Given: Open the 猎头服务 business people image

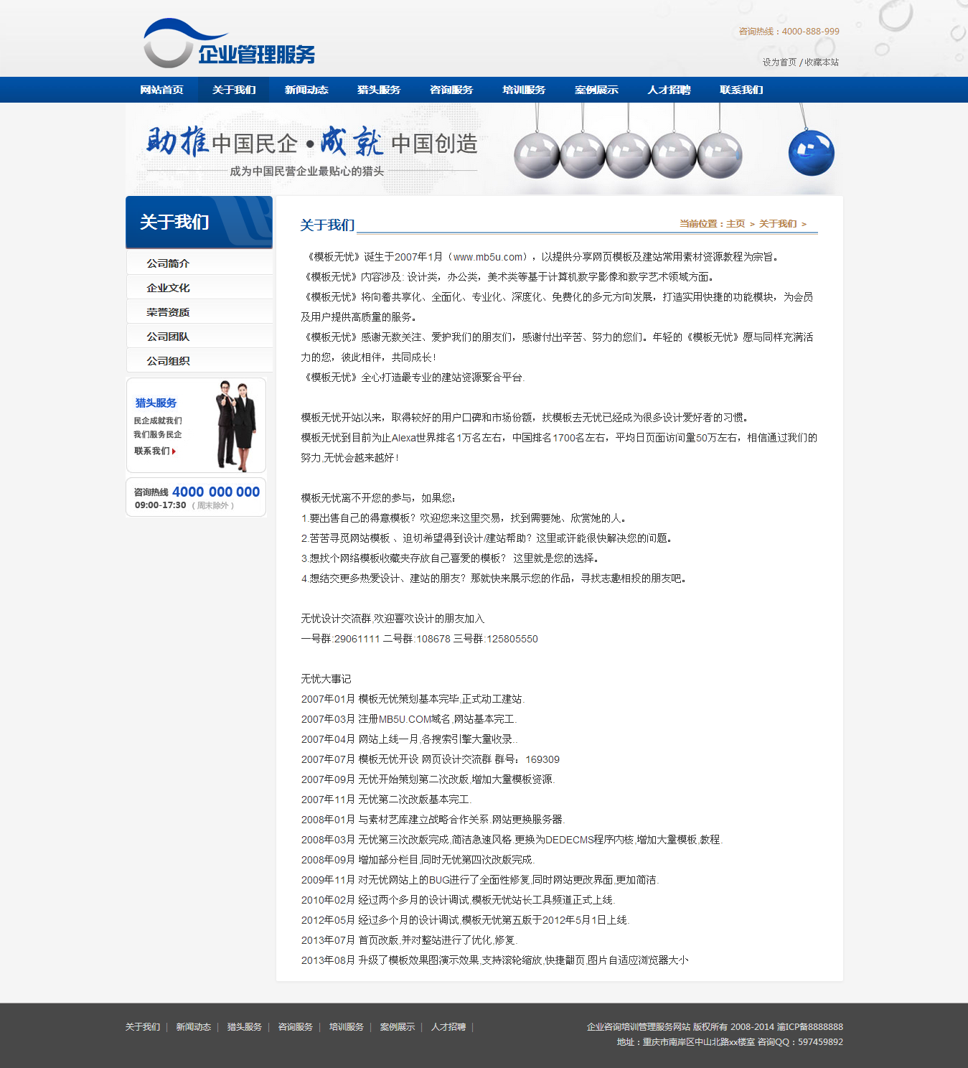Looking at the screenshot, I should coord(235,425).
